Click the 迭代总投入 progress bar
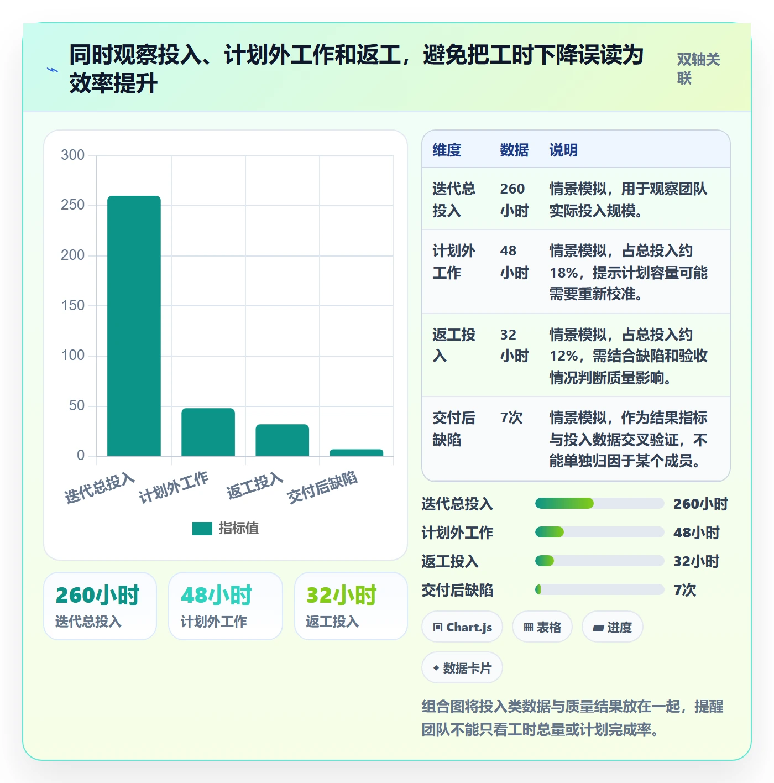Screen dimensions: 774x783 (x=599, y=503)
